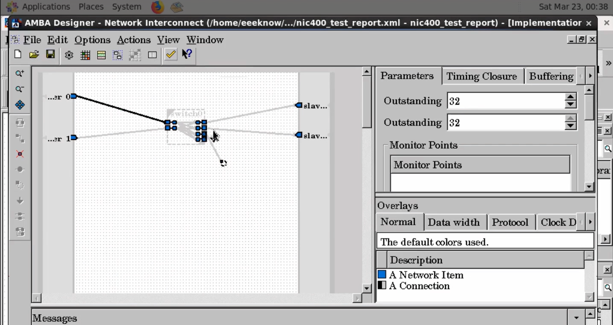
Task: Open the Firefox launcher in top panel
Action: click(157, 7)
